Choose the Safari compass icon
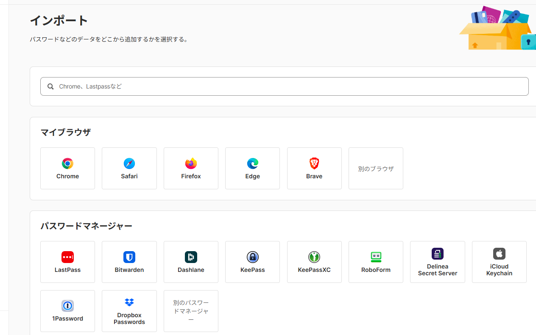This screenshot has height=335, width=536. coord(129,163)
